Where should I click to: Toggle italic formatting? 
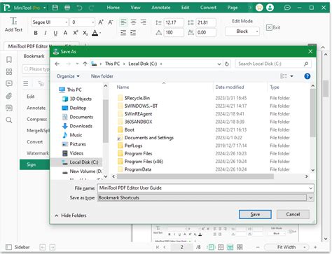[x=46, y=33]
